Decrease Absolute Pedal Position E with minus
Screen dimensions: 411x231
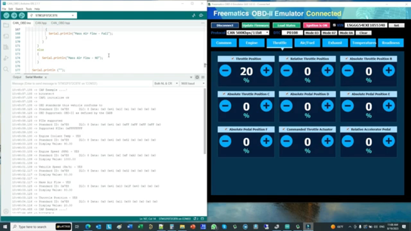pyautogui.click(x=348, y=106)
